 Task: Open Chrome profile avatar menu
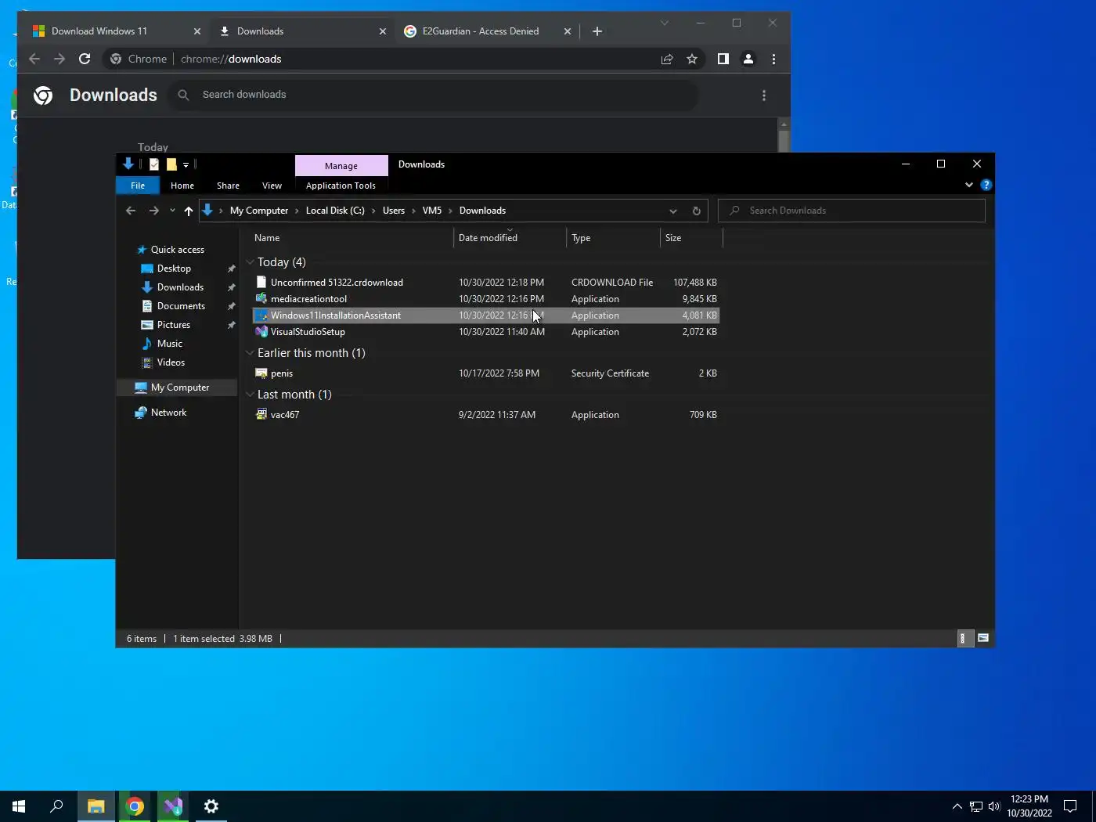[748, 59]
